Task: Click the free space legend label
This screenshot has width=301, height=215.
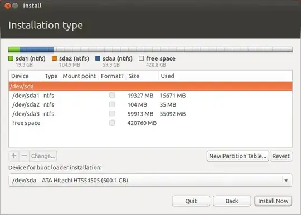Action: [161, 58]
